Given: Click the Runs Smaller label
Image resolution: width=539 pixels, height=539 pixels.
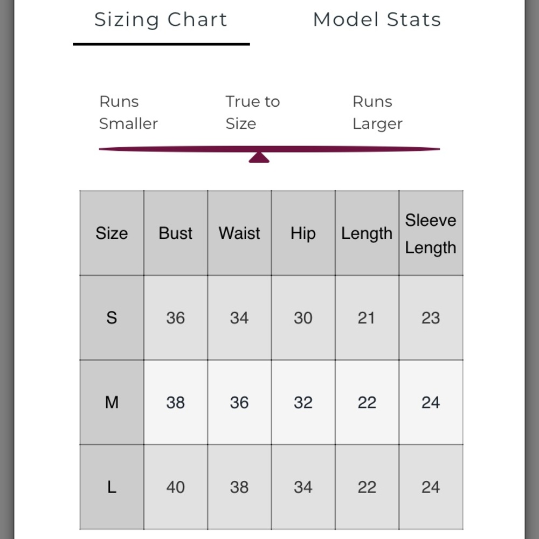Looking at the screenshot, I should (x=128, y=113).
